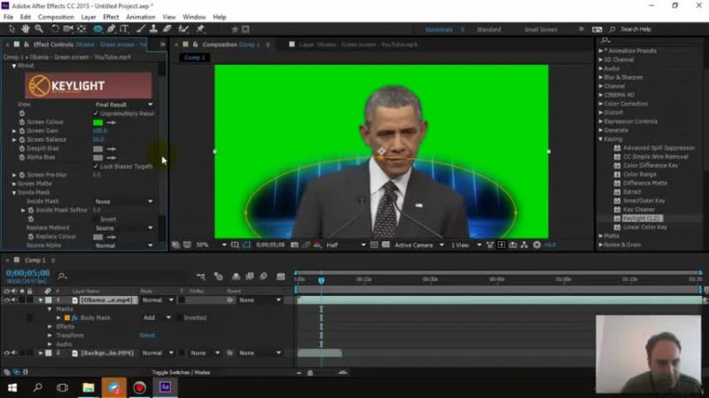Hide the Obama layer using its eye icon
The height and width of the screenshot is (398, 709).
8,300
